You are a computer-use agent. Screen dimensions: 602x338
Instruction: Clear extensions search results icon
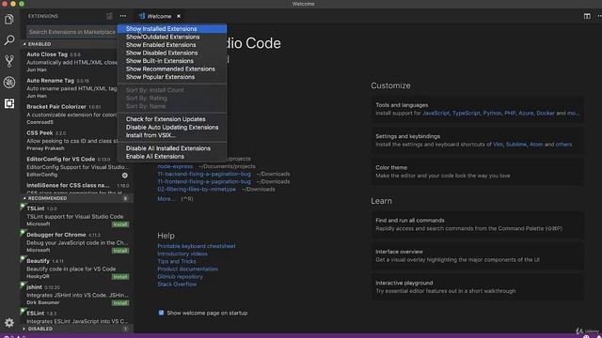(x=109, y=16)
